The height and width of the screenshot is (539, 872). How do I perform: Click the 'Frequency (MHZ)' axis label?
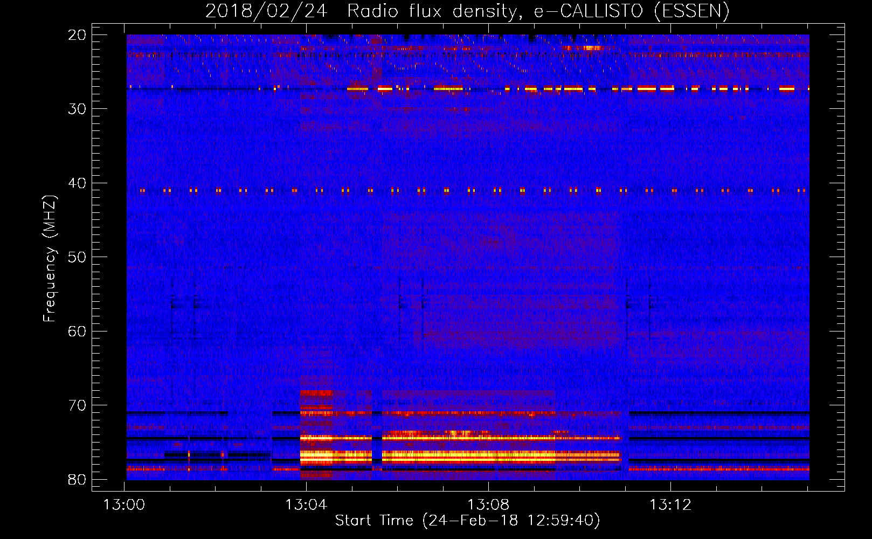pyautogui.click(x=50, y=259)
